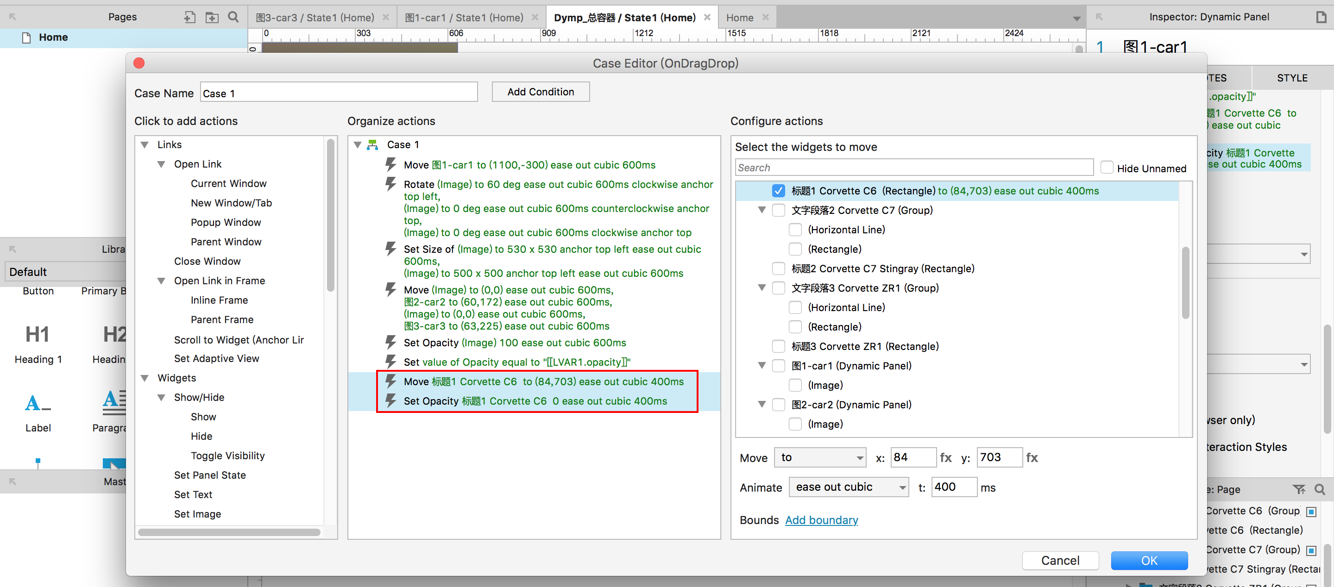Screen dimensions: 1334x587
Task: Switch to 图1-car1 / State1 (Home) tab
Action: 464,18
